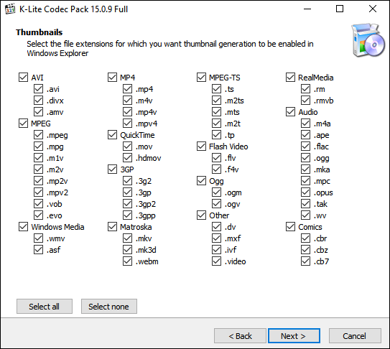390x349 pixels.
Task: Uncheck the Windows Media group checkbox
Action: (24, 227)
